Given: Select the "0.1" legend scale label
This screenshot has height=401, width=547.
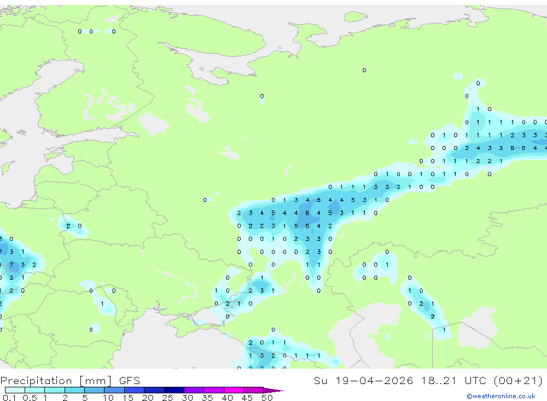Looking at the screenshot, I should 9,398.
